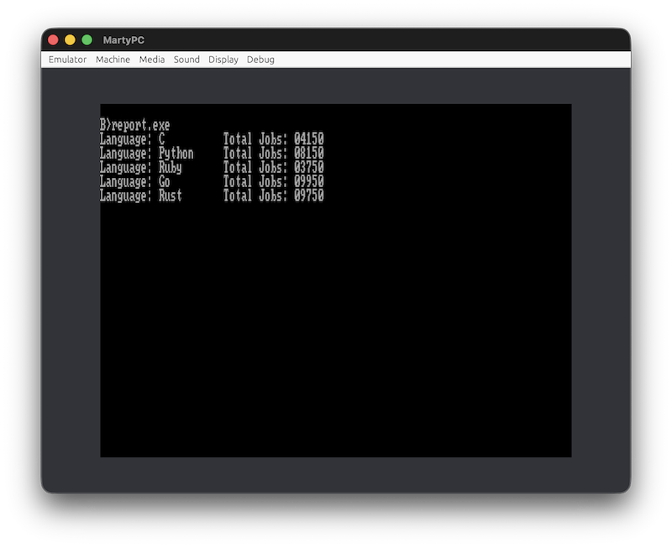Minimize the window using the yellow button
Viewport: 672px width, 548px height.
tap(70, 39)
